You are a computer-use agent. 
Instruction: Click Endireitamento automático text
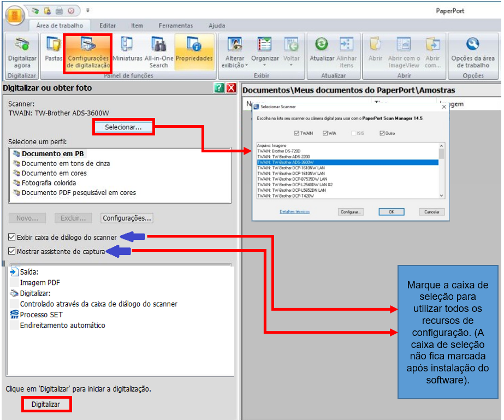pyautogui.click(x=62, y=326)
